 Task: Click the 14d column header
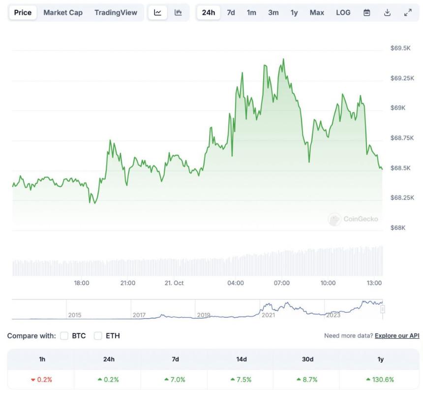(x=242, y=359)
